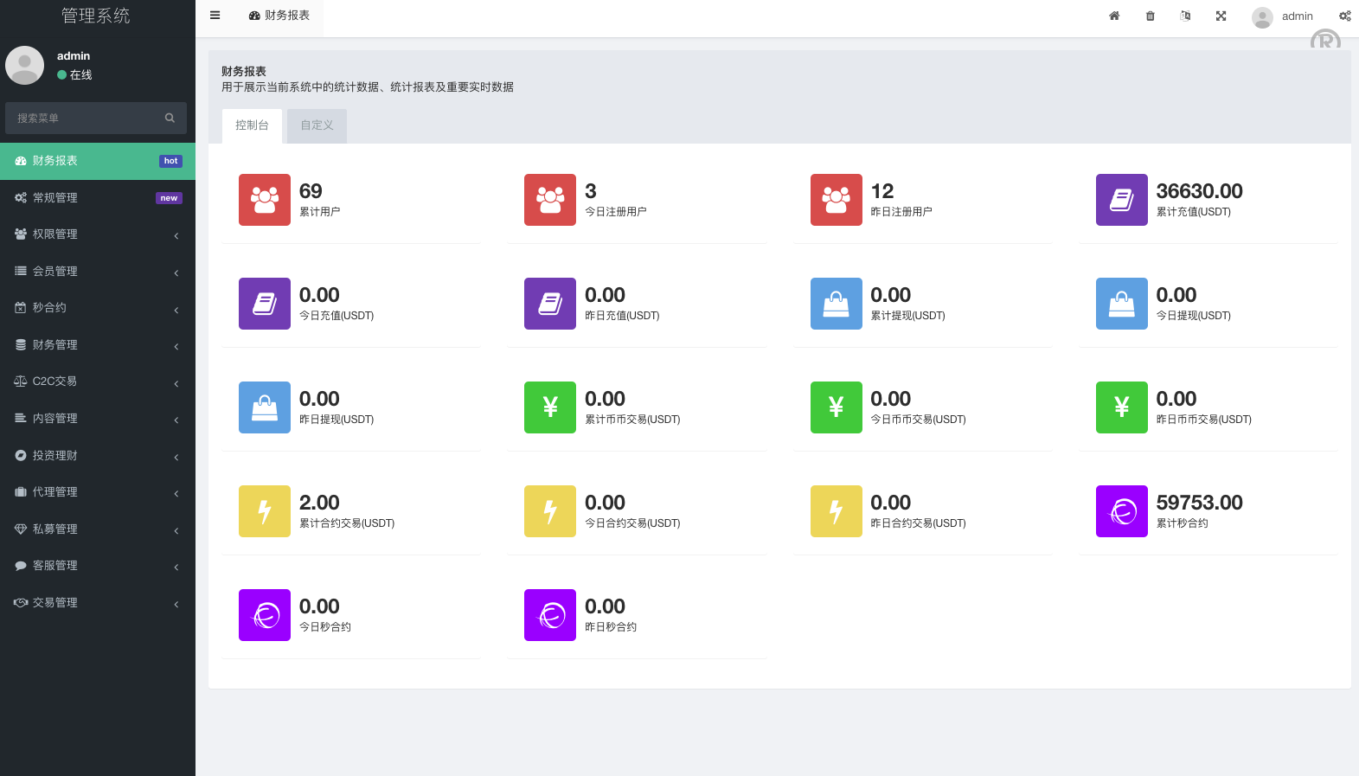The height and width of the screenshot is (776, 1359).
Task: Toggle fullscreen with the expand icon
Action: [x=1221, y=16]
